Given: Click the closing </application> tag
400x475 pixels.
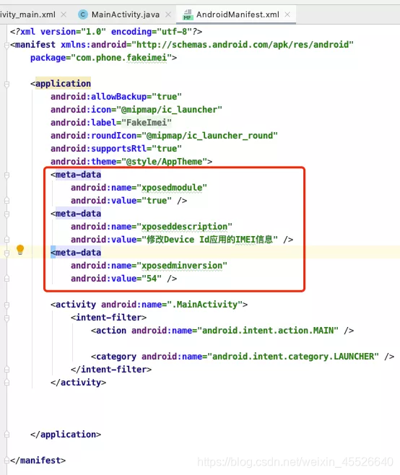Looking at the screenshot, I should click(x=66, y=435).
